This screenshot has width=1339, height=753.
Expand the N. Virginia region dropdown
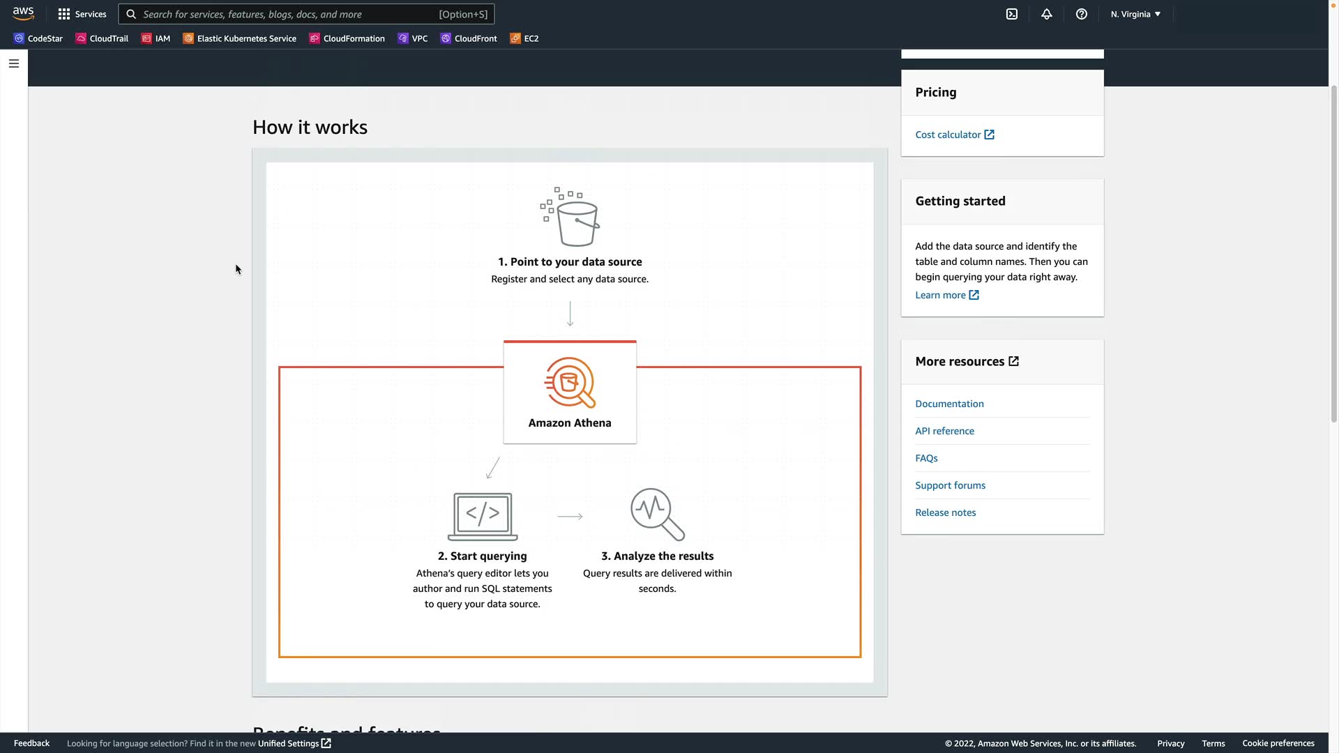pos(1135,14)
